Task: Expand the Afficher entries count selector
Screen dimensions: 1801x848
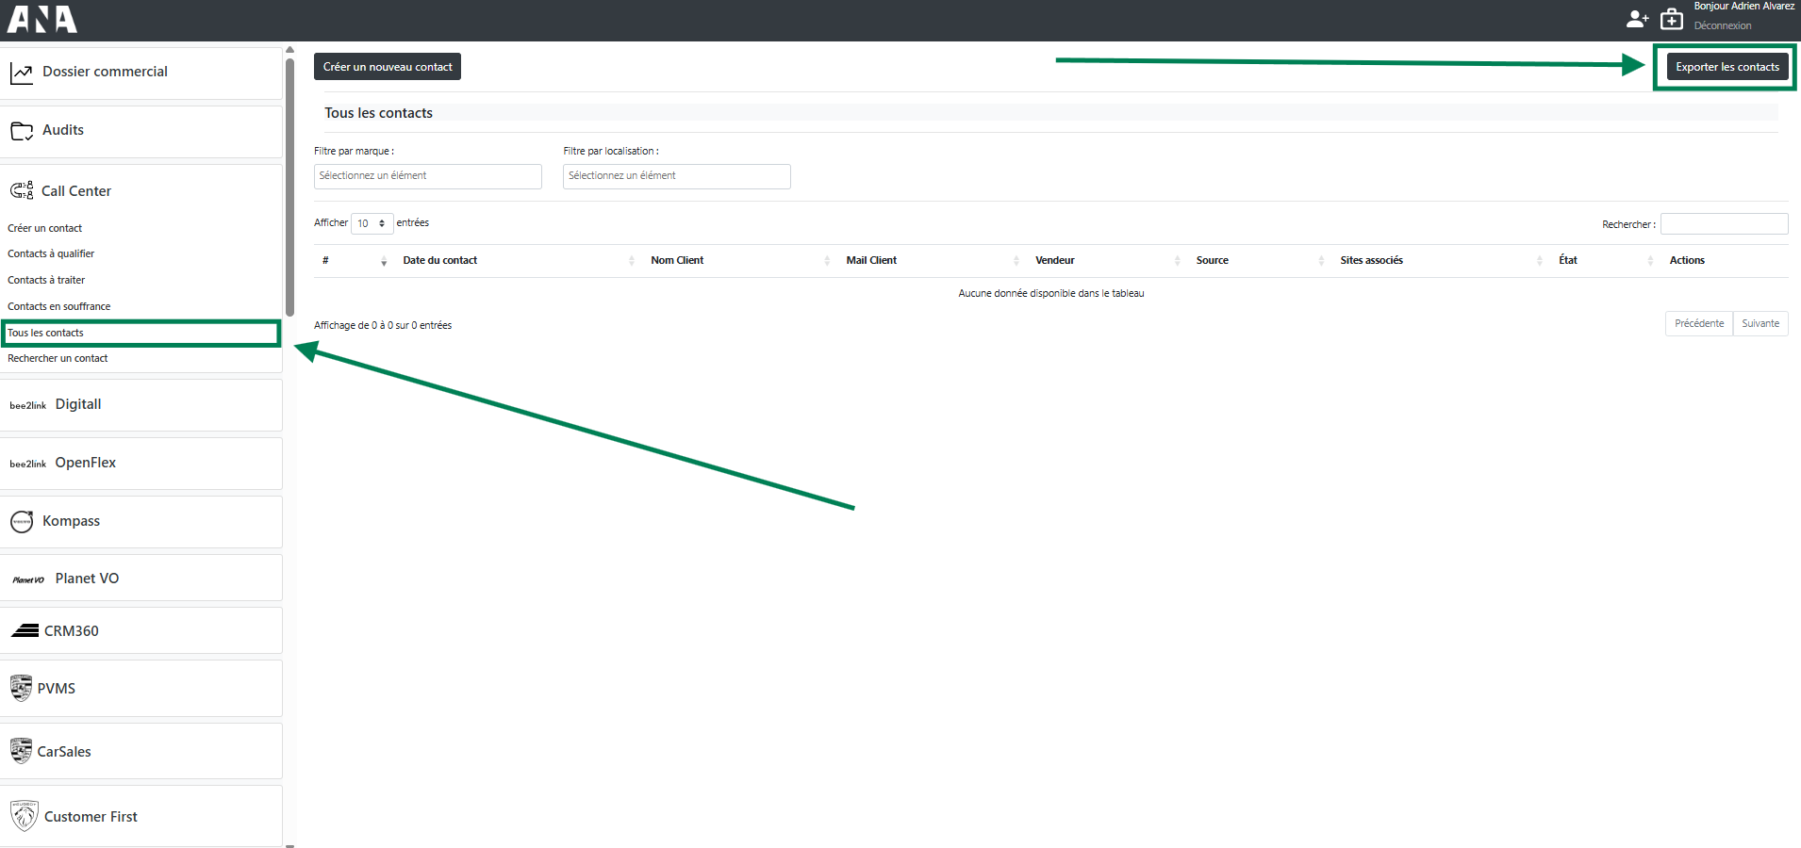Action: coord(372,223)
